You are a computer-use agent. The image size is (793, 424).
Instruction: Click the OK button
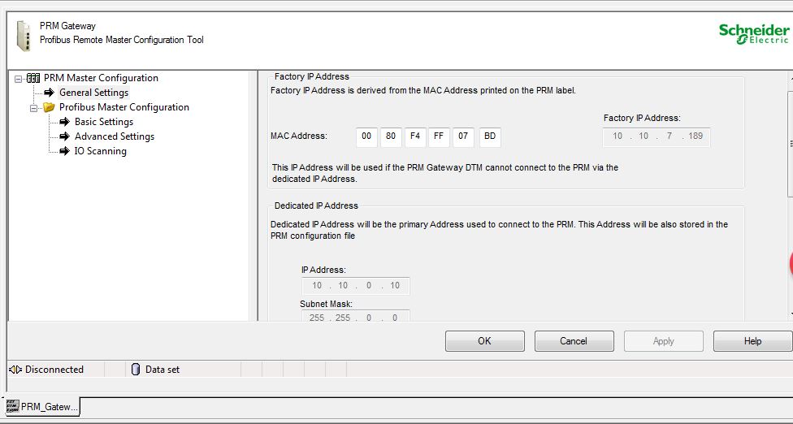pos(484,341)
